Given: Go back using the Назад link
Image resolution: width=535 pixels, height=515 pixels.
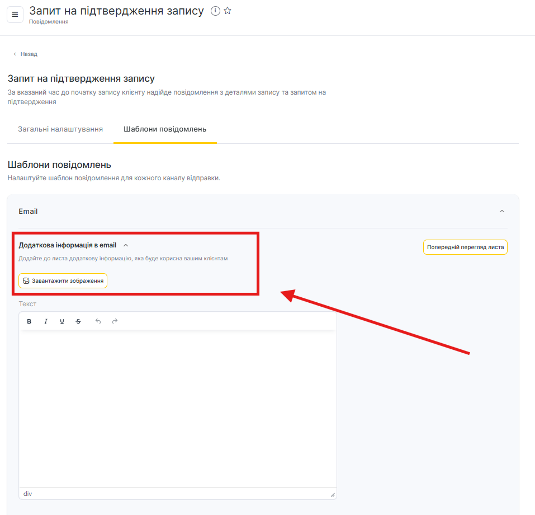Looking at the screenshot, I should click(26, 54).
